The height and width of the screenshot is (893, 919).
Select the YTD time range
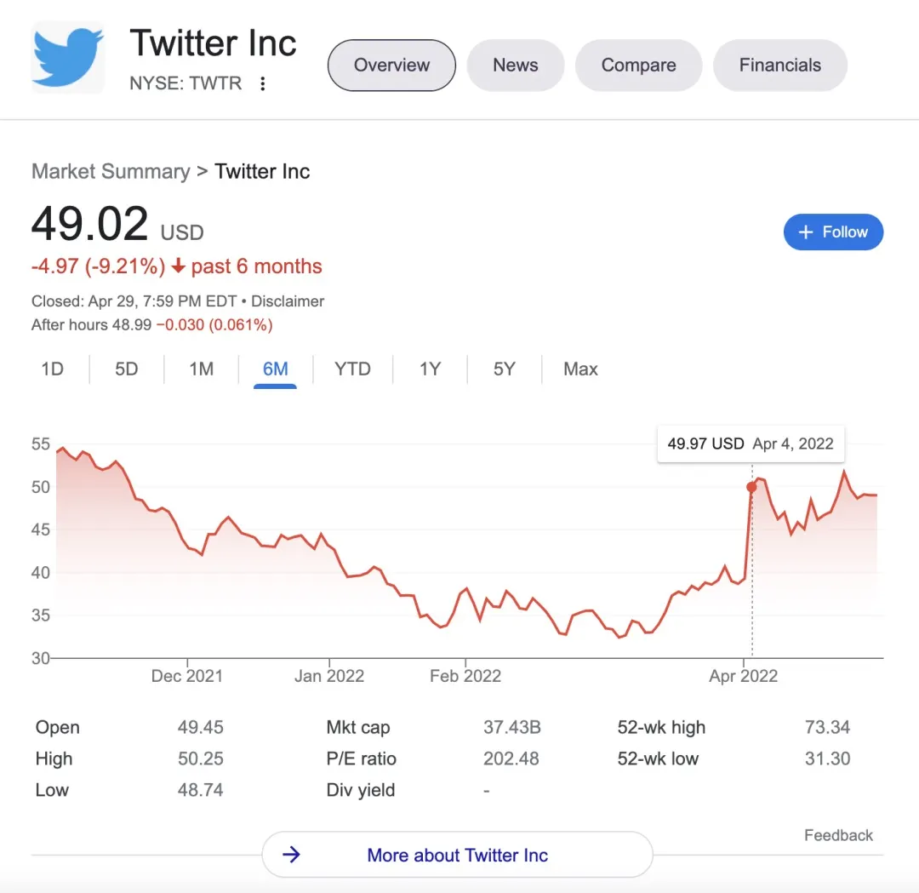pyautogui.click(x=352, y=369)
